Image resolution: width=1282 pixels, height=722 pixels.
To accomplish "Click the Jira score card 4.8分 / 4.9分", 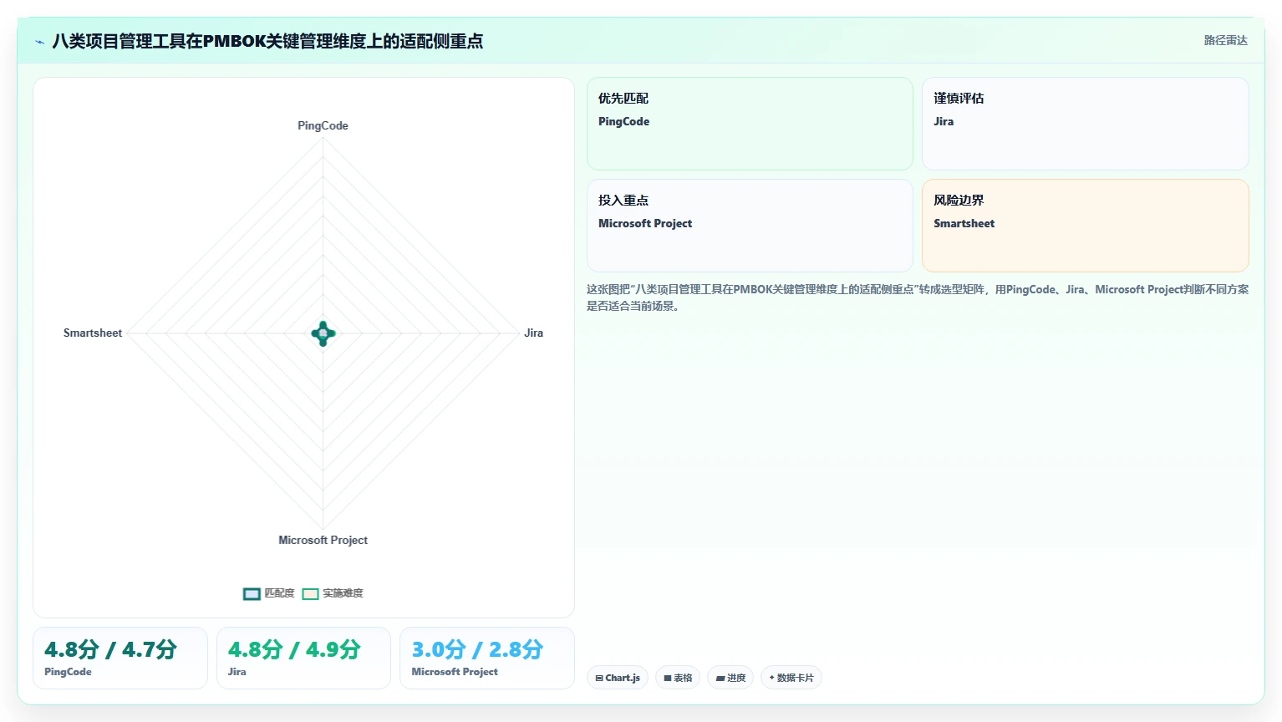I will click(303, 658).
